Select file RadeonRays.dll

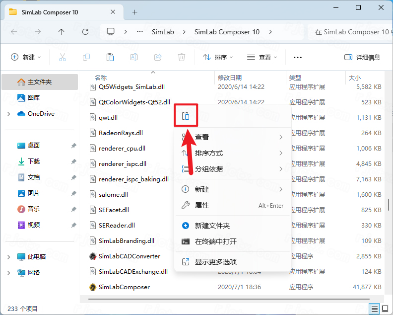point(121,133)
